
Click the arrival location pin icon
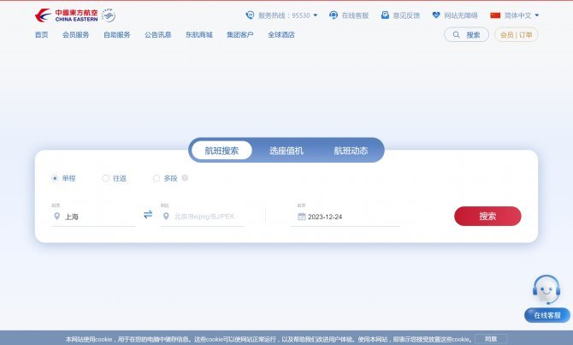pos(166,217)
